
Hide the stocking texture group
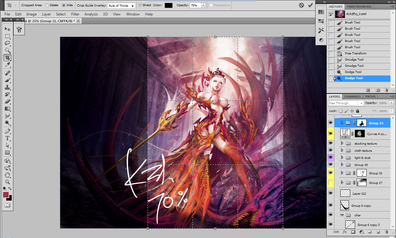point(331,143)
